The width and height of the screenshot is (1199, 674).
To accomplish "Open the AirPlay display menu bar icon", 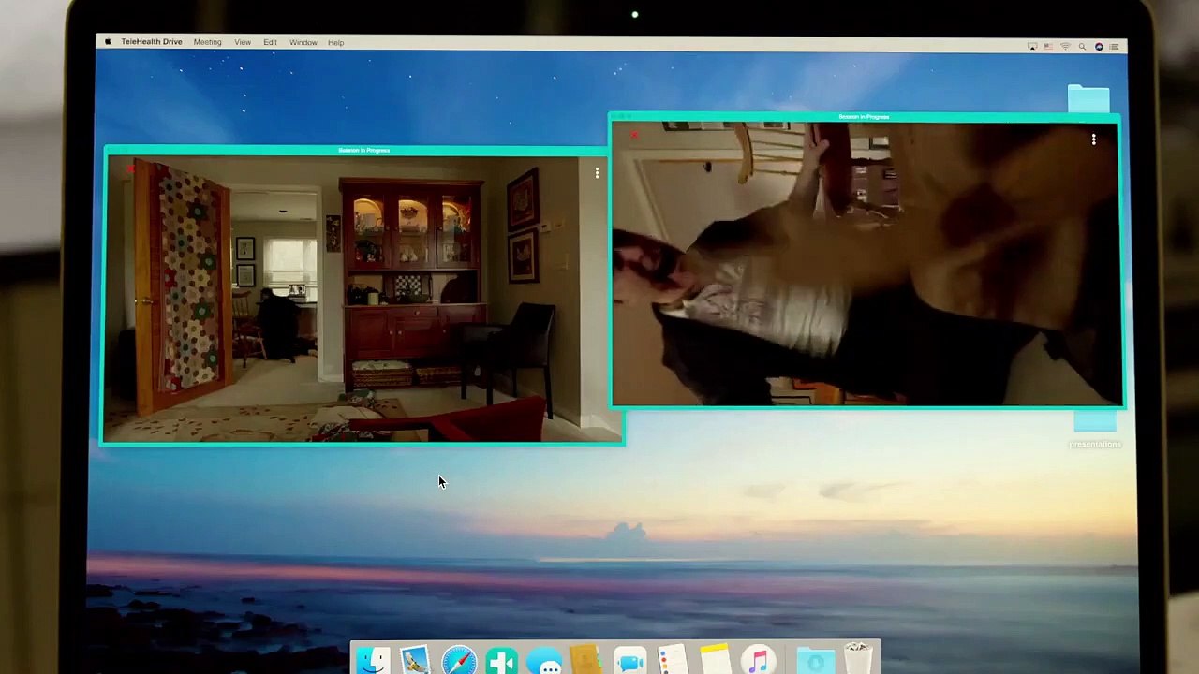I will coord(1032,46).
